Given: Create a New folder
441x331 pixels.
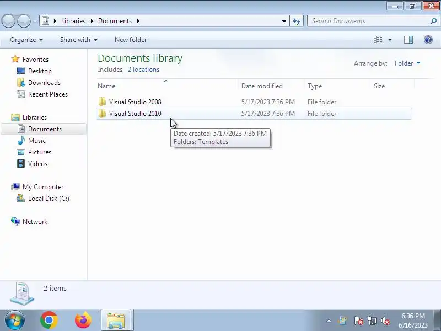Looking at the screenshot, I should (x=131, y=40).
